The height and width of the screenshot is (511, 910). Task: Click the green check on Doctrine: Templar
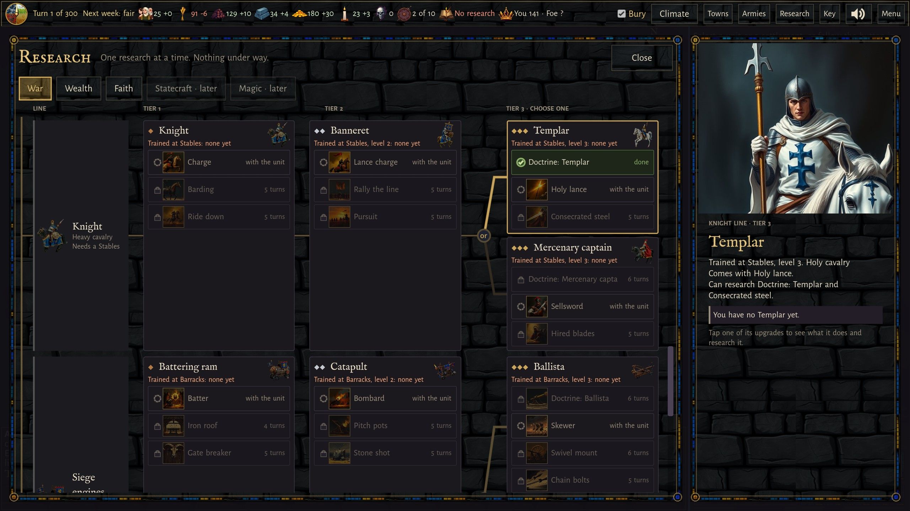[520, 163]
